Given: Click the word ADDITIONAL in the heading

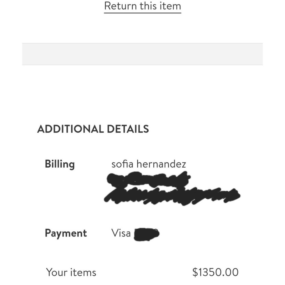Looking at the screenshot, I should point(70,129).
